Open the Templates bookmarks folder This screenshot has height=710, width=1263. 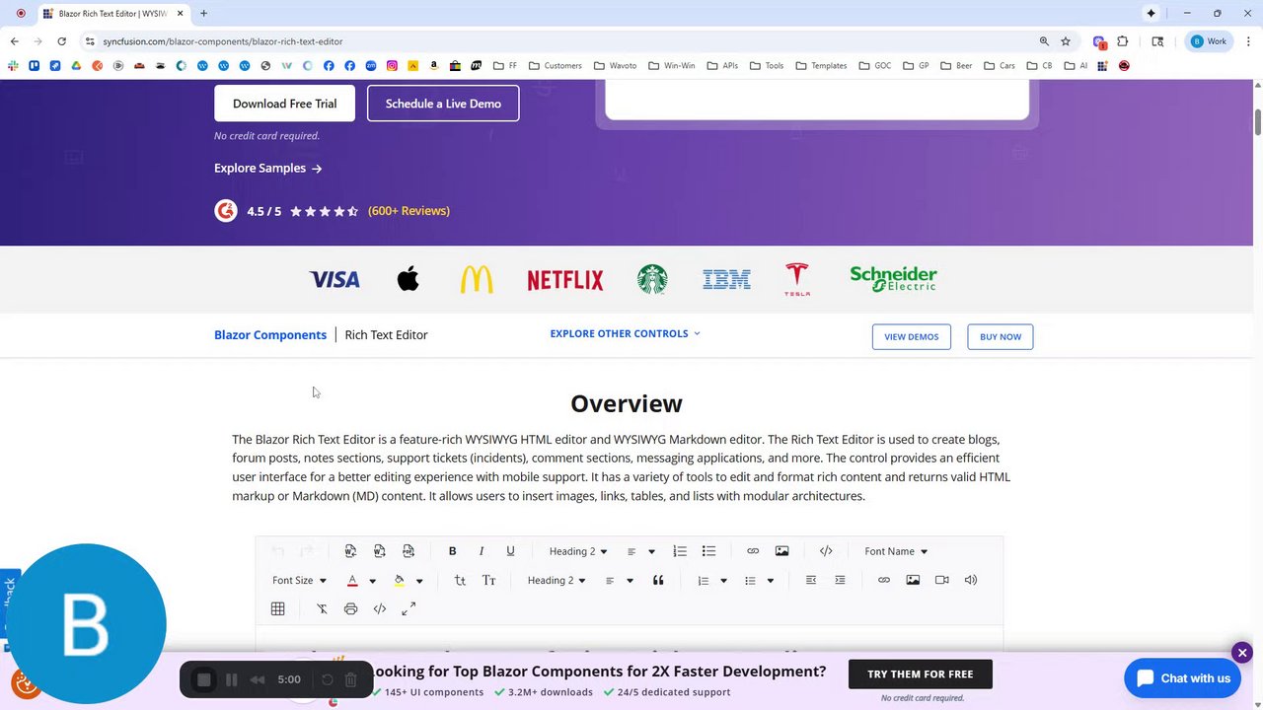[821, 66]
